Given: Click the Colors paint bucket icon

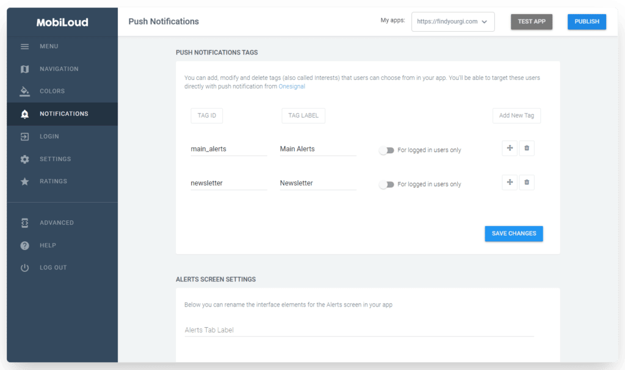Looking at the screenshot, I should coord(24,91).
